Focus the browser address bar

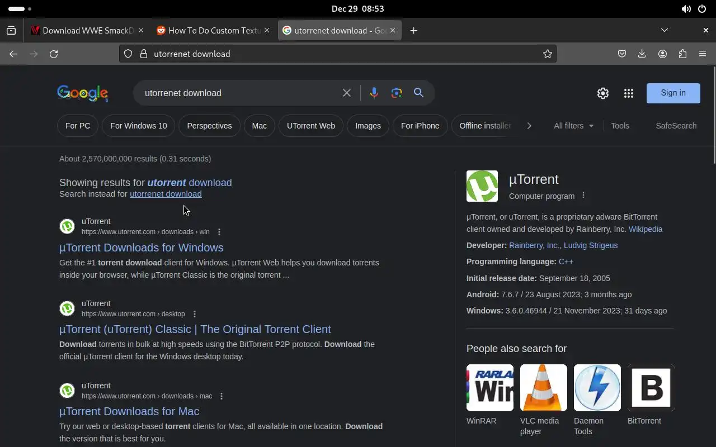click(x=338, y=54)
